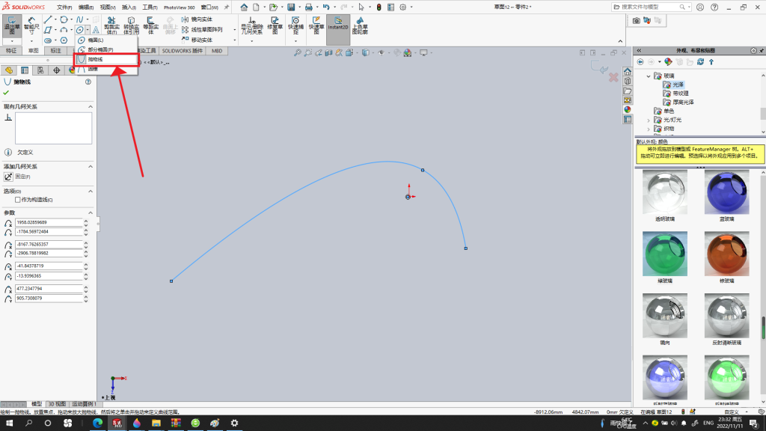Open the Insert (插入) menu
Viewport: 766px width, 431px height.
[129, 7]
